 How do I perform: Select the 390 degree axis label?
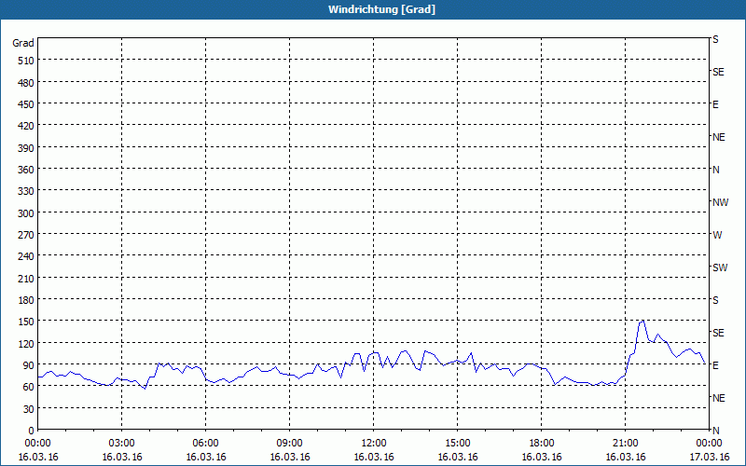26,148
